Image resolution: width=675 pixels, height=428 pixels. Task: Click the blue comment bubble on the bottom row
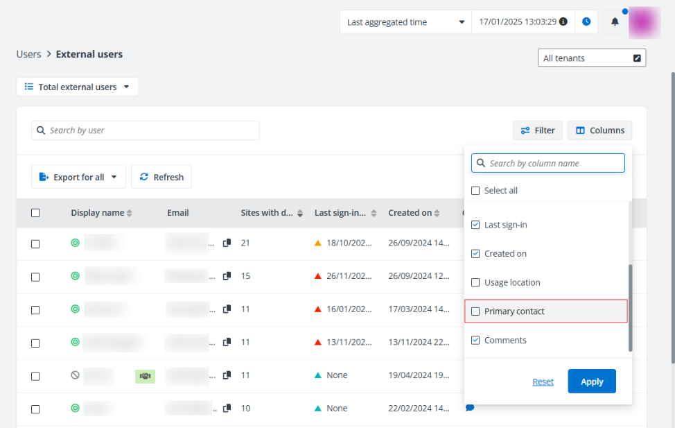[x=471, y=408]
